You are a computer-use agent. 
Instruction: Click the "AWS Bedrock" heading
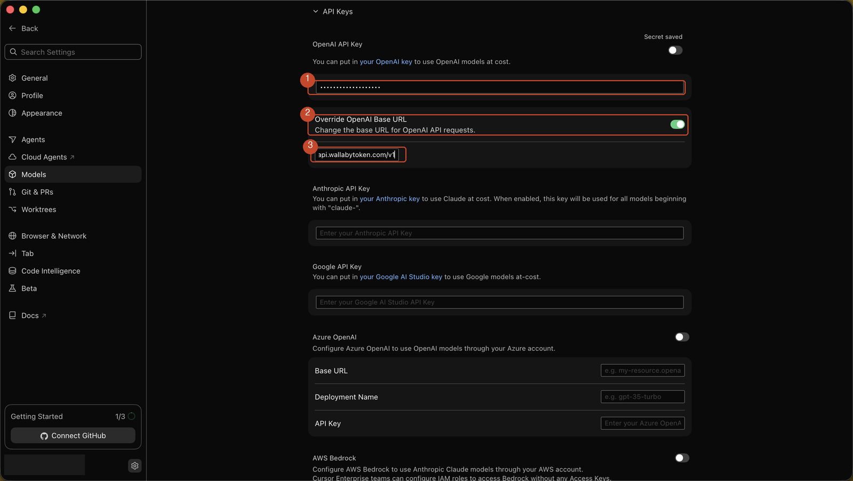(334, 458)
